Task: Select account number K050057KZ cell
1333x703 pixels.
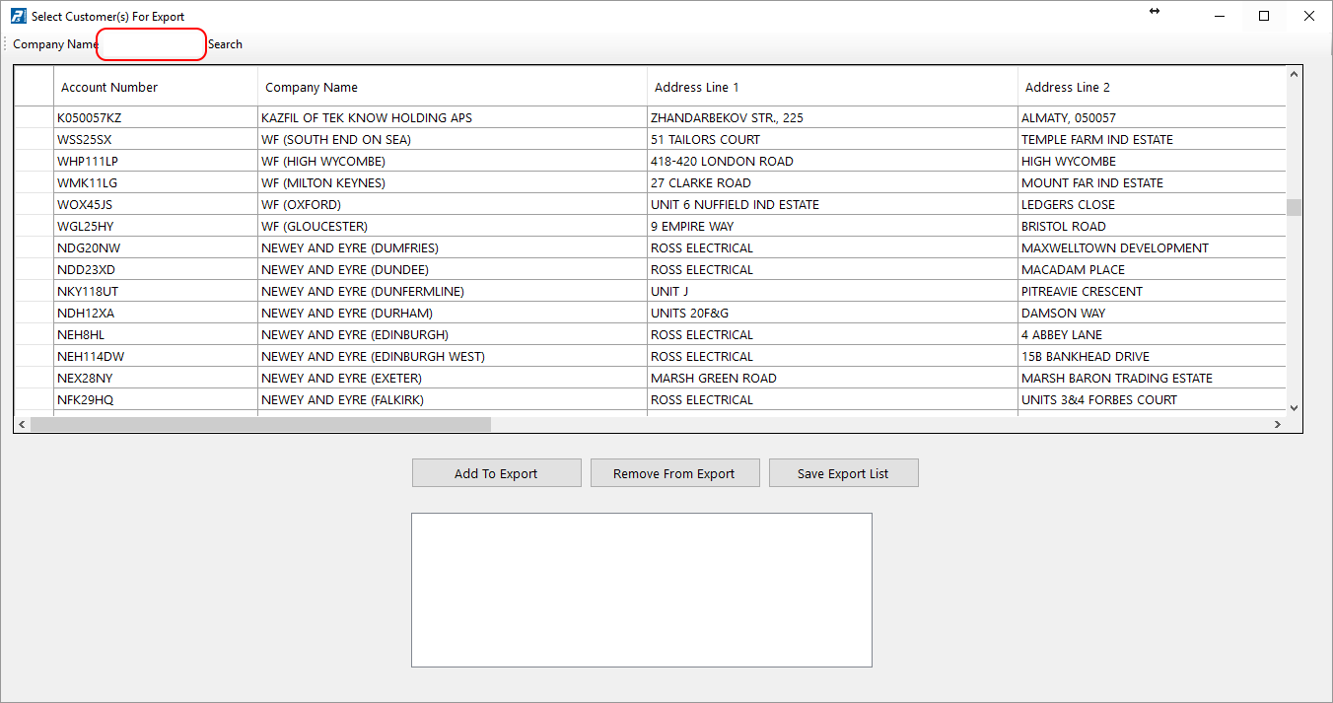Action: pyautogui.click(x=156, y=117)
